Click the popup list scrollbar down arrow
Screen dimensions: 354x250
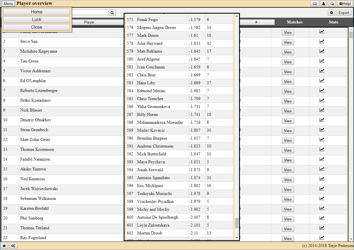tap(237, 238)
